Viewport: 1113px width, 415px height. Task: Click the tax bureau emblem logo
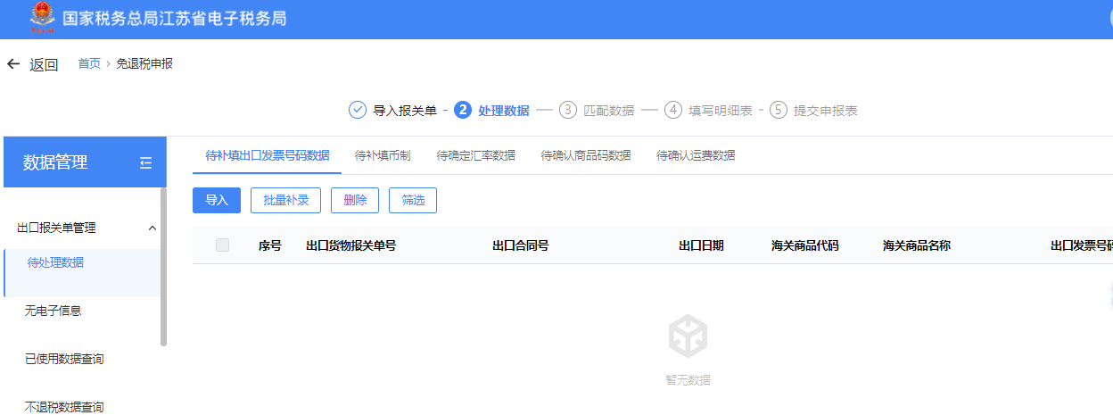tap(41, 18)
